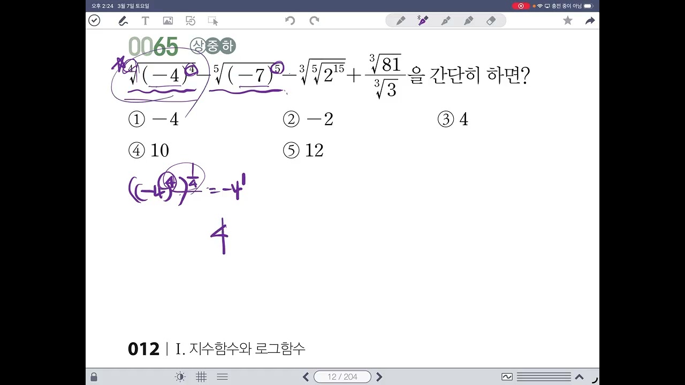Tap the footer text 지수함수와 로그함수
Viewport: 685px width, 385px height.
(x=247, y=349)
